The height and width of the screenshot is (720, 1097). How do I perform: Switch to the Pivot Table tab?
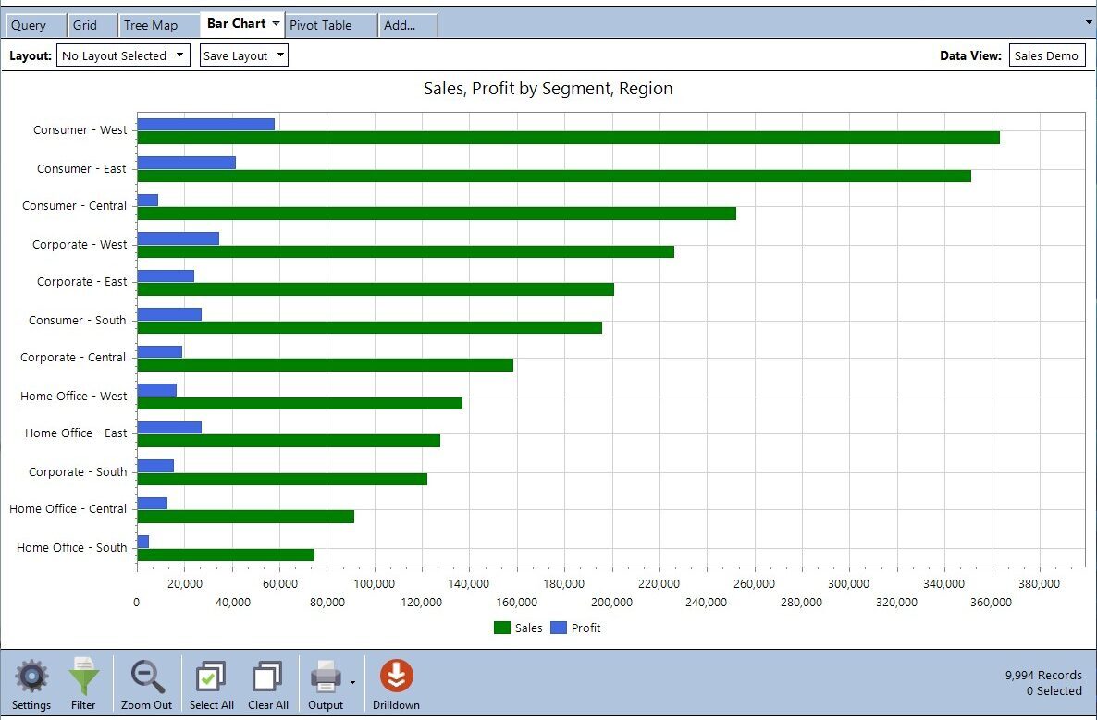(321, 25)
